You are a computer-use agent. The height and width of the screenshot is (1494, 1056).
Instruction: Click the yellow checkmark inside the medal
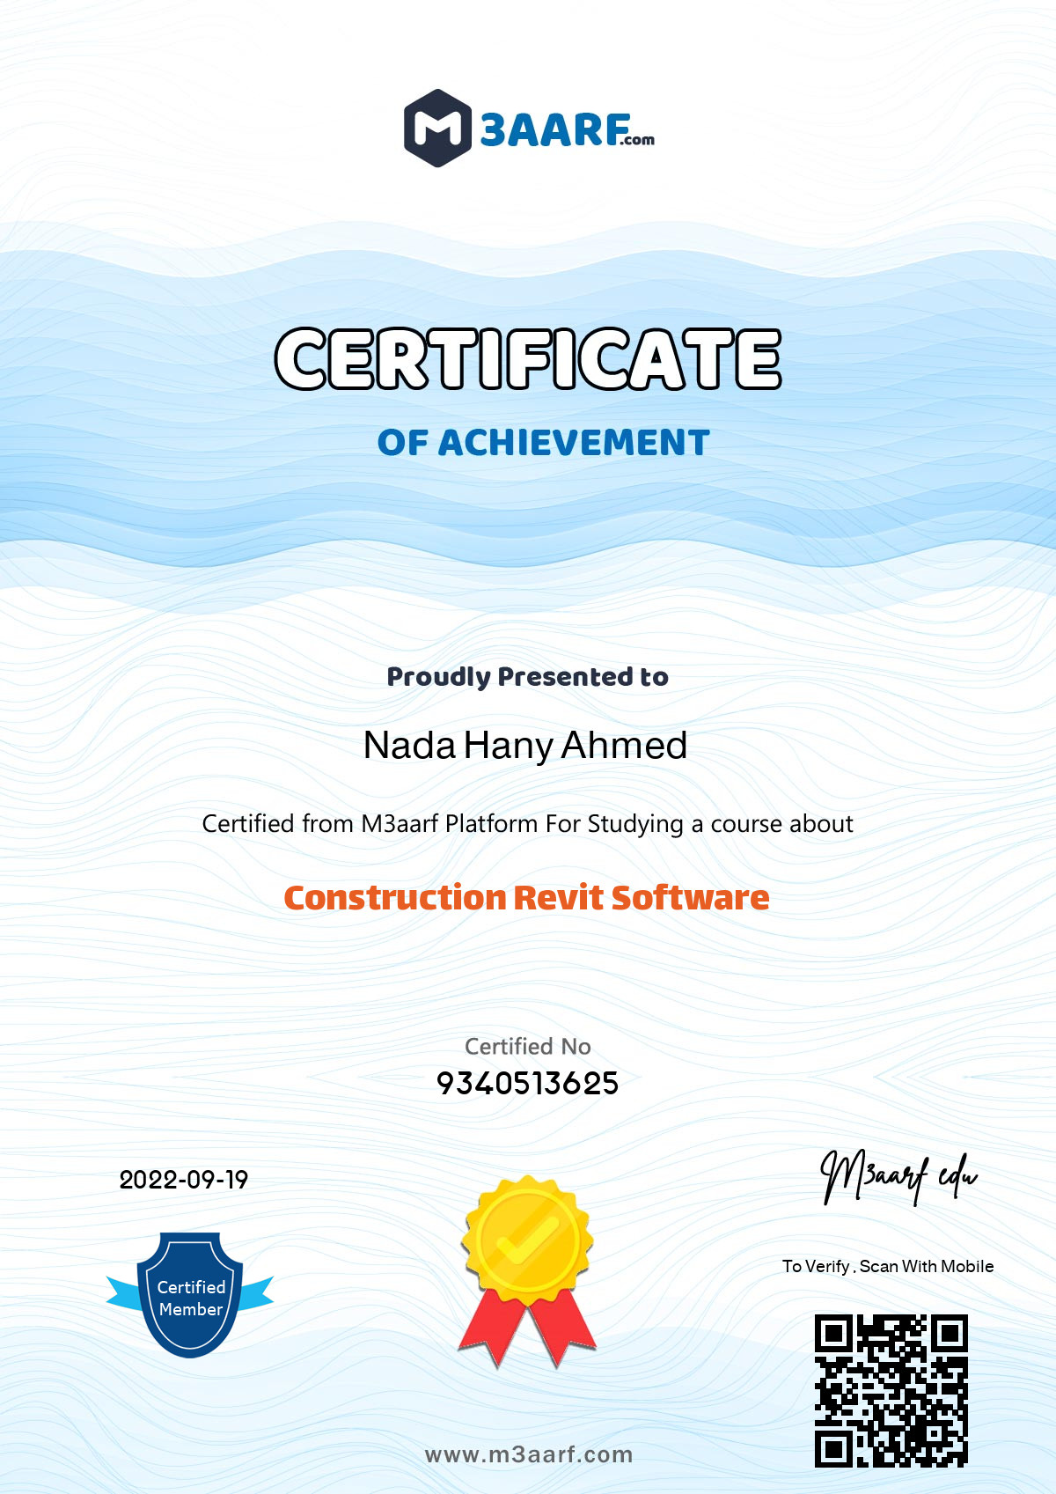[527, 1240]
